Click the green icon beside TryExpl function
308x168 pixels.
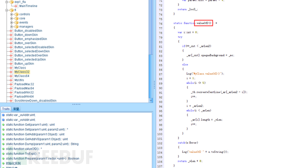(x=3, y=154)
